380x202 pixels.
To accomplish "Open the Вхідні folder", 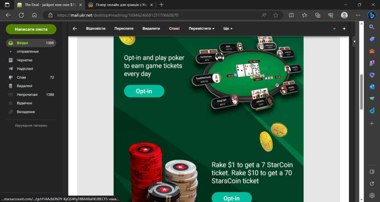I will coord(31,43).
